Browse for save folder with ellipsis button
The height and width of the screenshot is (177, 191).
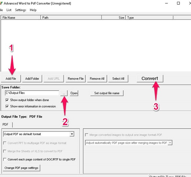click(x=64, y=93)
